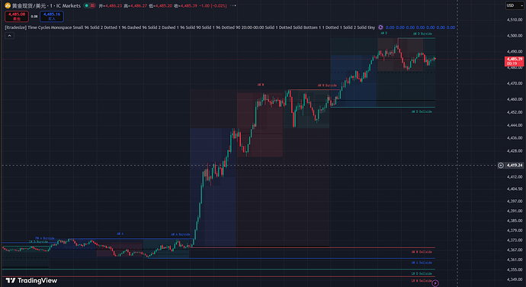This screenshot has width=526, height=287.
Task: Select the AM N Sellside level label
Action: click(x=422, y=252)
